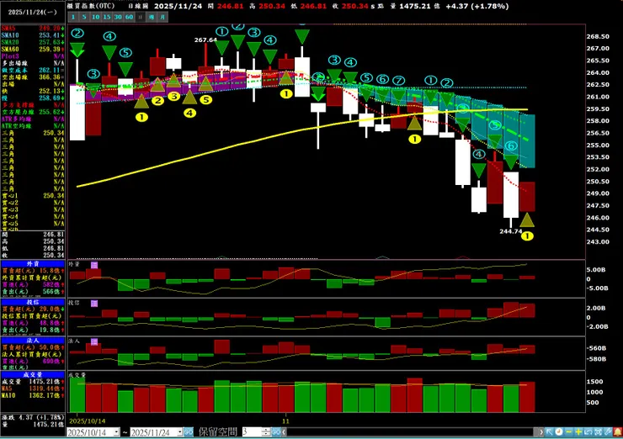This screenshot has width=623, height=439.
Task: Zoom in chart with the plus icon
Action: [578, 432]
